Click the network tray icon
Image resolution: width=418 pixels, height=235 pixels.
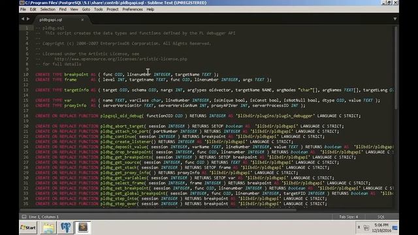pos(366,228)
